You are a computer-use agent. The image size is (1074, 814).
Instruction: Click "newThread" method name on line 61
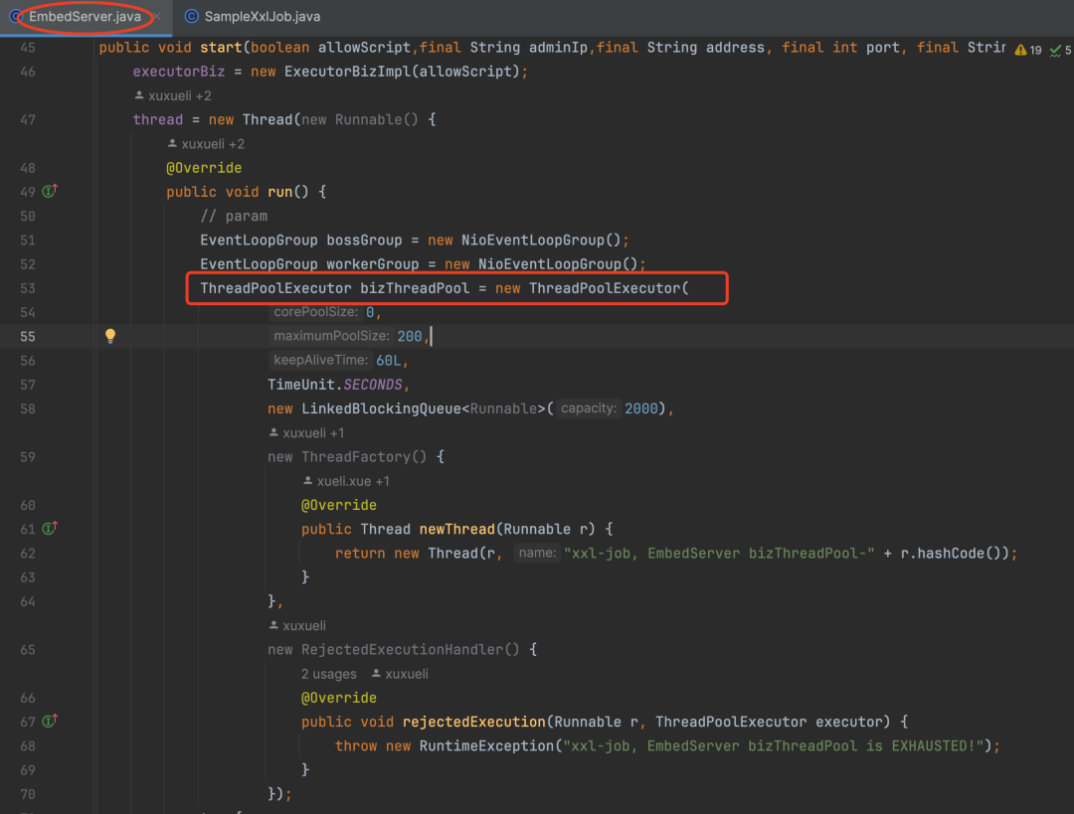pyautogui.click(x=456, y=529)
